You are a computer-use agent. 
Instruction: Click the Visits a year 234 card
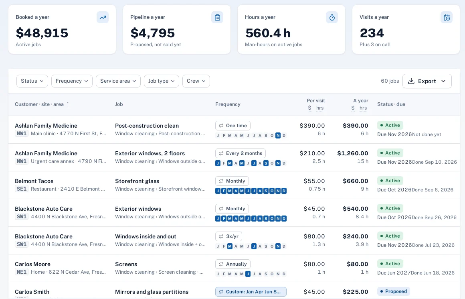pos(406,29)
